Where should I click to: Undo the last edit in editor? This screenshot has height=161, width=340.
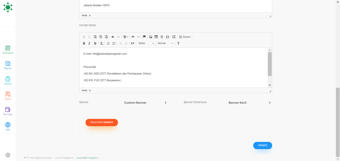[113, 37]
